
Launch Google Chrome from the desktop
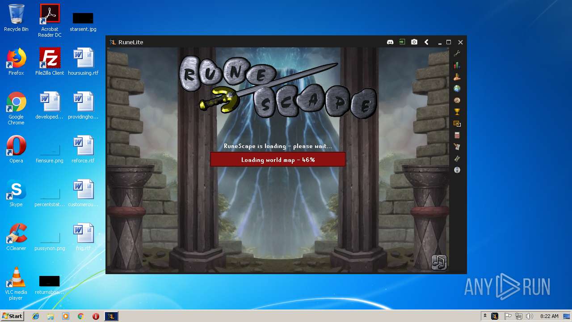point(16,108)
